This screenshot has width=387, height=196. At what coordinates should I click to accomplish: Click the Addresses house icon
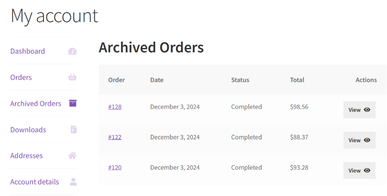tap(72, 156)
